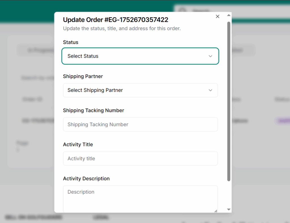Click the Update Order #EG-1752670357422 heading
Screen dimensions: 290x223
point(116,20)
